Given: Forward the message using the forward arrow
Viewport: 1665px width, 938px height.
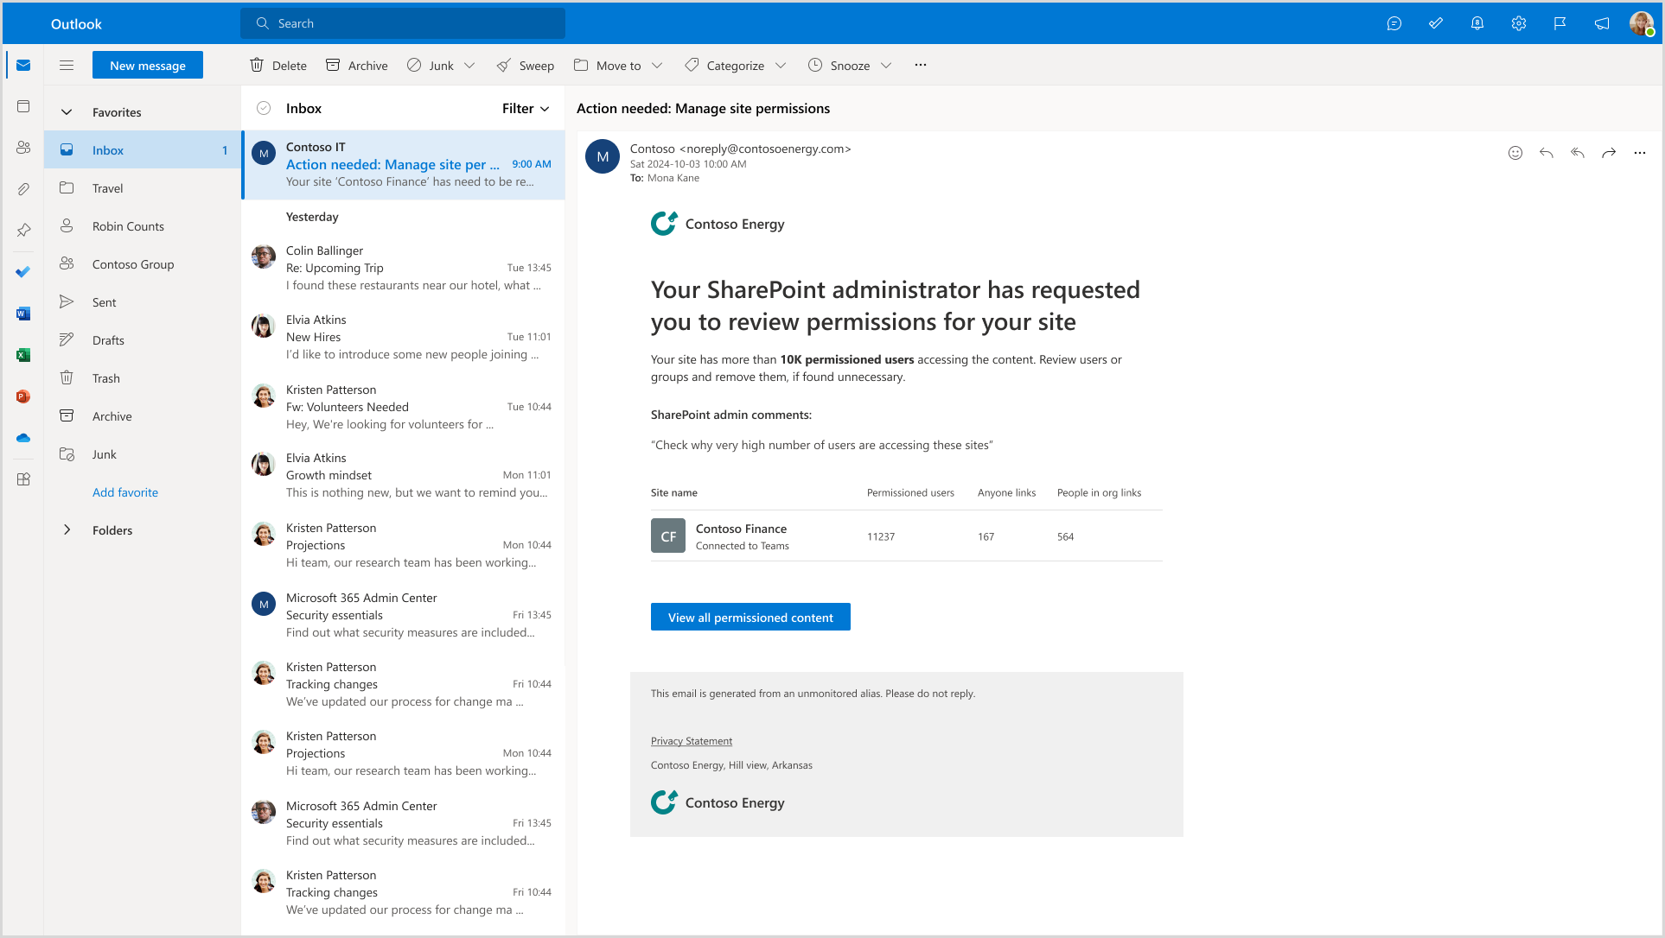Looking at the screenshot, I should coord(1609,153).
